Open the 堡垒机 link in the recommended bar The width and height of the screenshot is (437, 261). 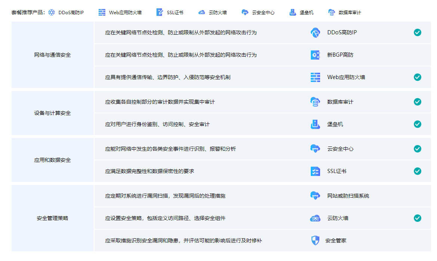307,13
